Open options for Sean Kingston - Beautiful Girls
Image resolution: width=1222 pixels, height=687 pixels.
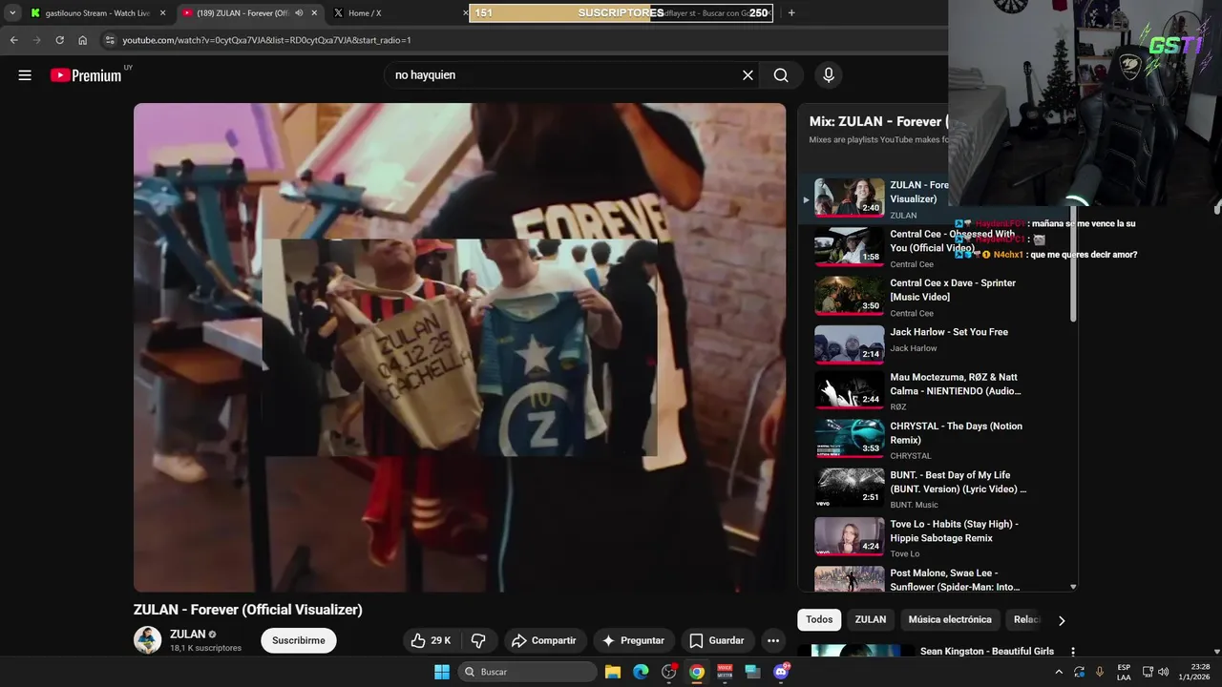tap(1072, 652)
